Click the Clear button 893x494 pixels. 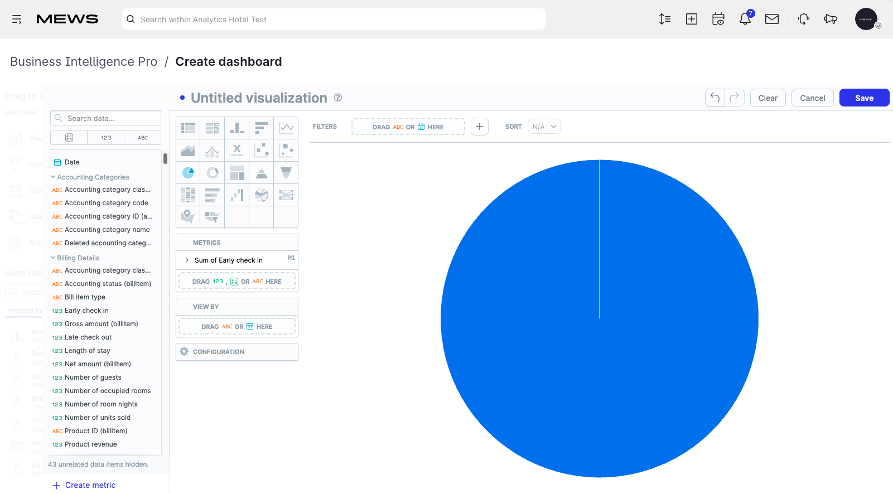coord(768,98)
